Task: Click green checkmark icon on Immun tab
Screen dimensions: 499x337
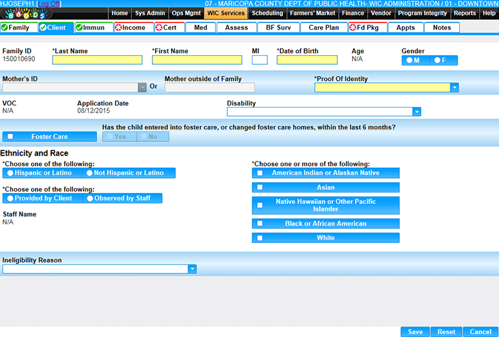Action: (x=79, y=28)
